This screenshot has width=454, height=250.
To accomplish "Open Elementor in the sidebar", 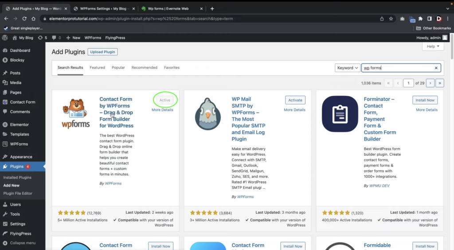I will click(x=20, y=125).
